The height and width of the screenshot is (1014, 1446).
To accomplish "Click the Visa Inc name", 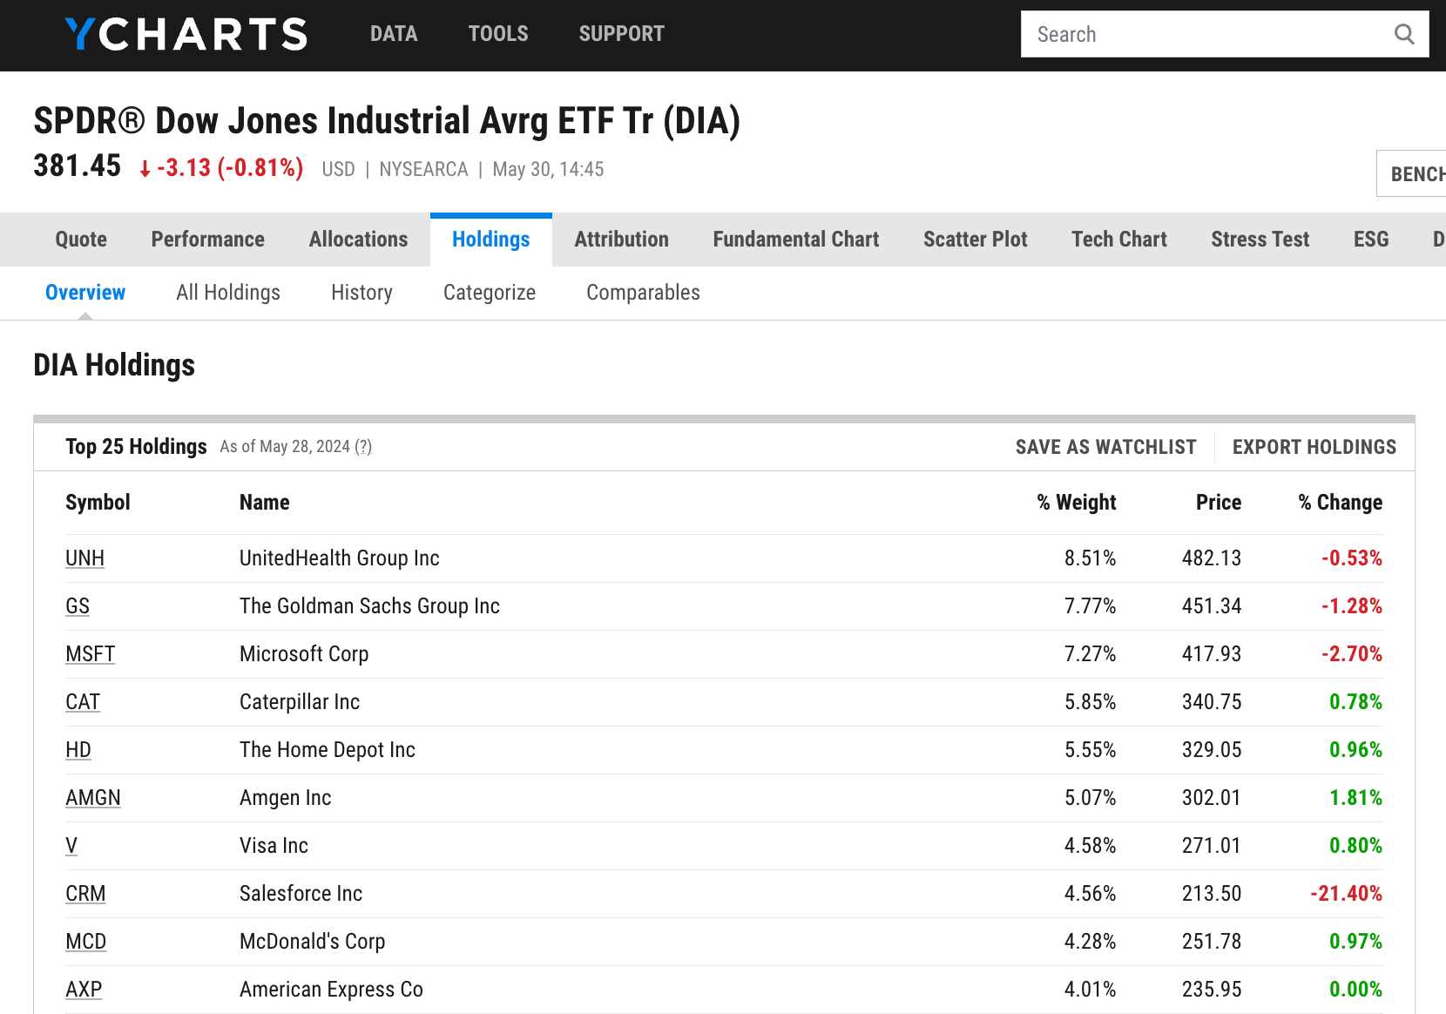I will point(274,846).
